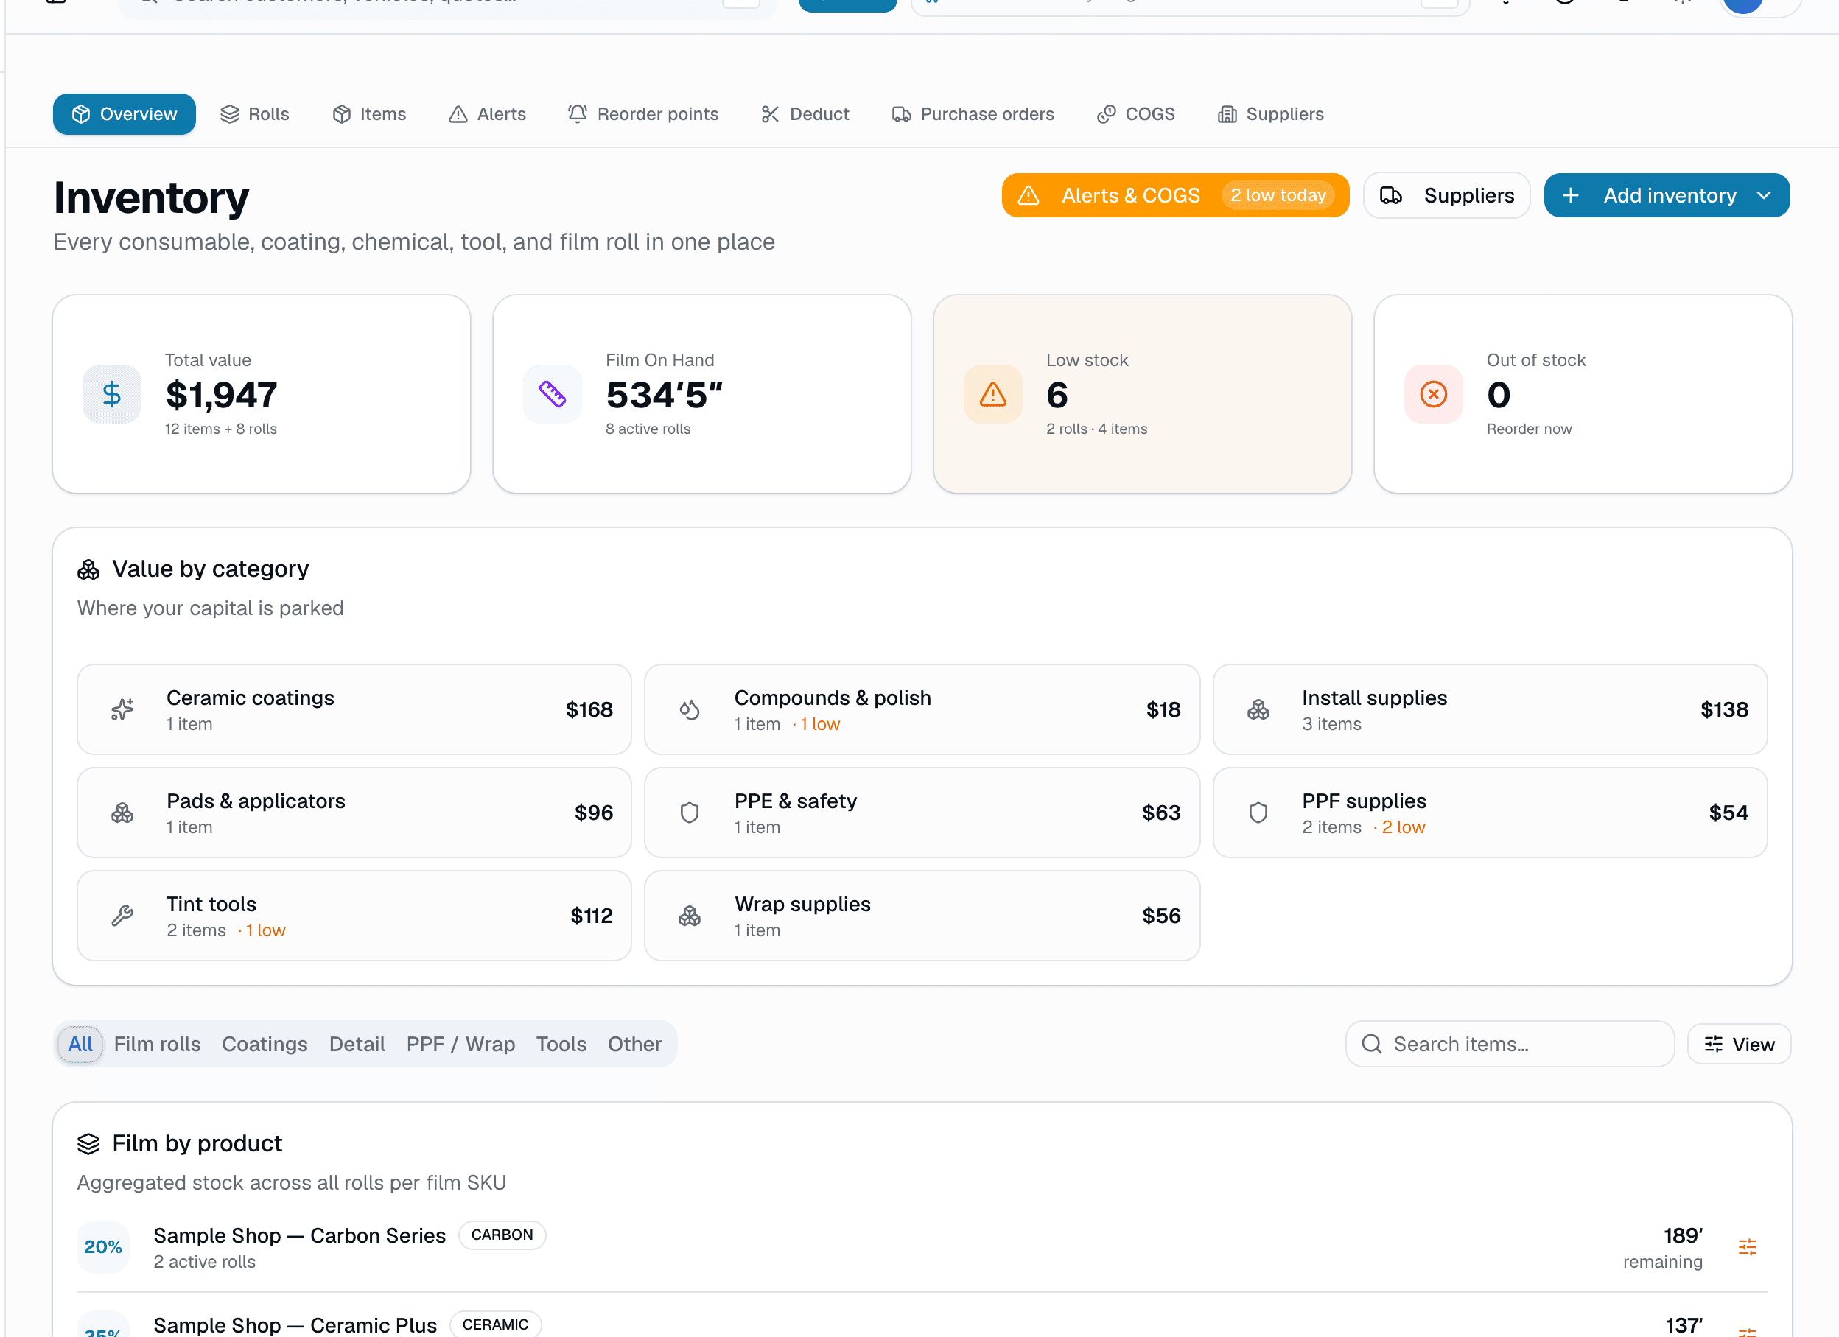The height and width of the screenshot is (1337, 1839).
Task: Click the red Out of stock X icon
Action: coord(1433,394)
